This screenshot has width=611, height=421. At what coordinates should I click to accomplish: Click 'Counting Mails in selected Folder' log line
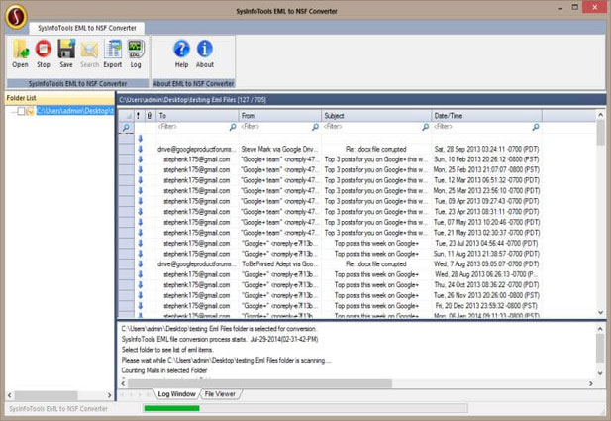[x=164, y=370]
